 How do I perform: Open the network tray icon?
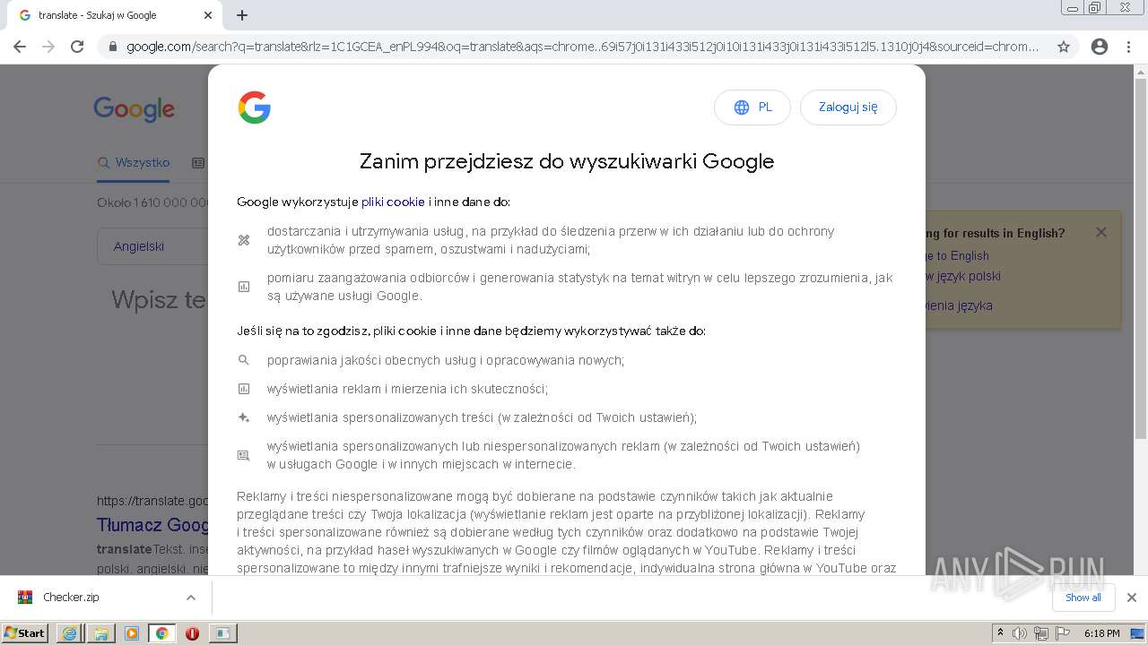[x=1041, y=633]
